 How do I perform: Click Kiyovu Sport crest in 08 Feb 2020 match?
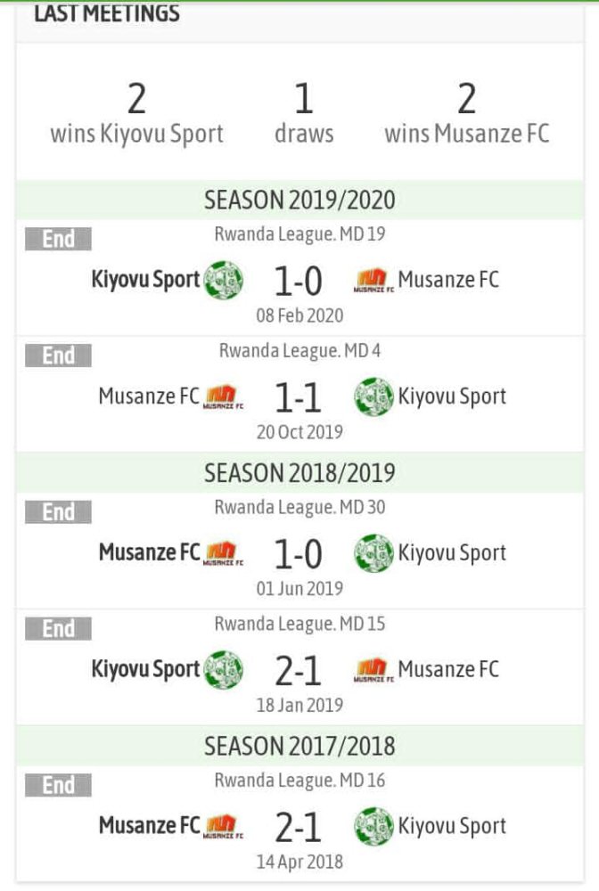pyautogui.click(x=223, y=280)
